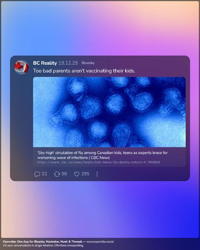
Task: Open the blue flu virus preview image
Action: coord(109,112)
